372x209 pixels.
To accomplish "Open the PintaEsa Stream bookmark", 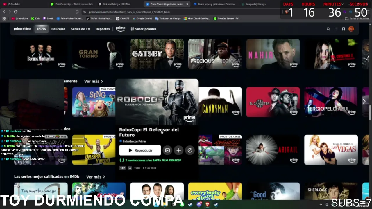I will click(x=227, y=19).
